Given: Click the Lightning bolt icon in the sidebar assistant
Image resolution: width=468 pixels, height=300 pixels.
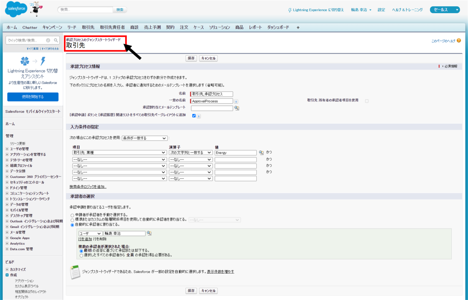Looking at the screenshot, I should 43,61.
